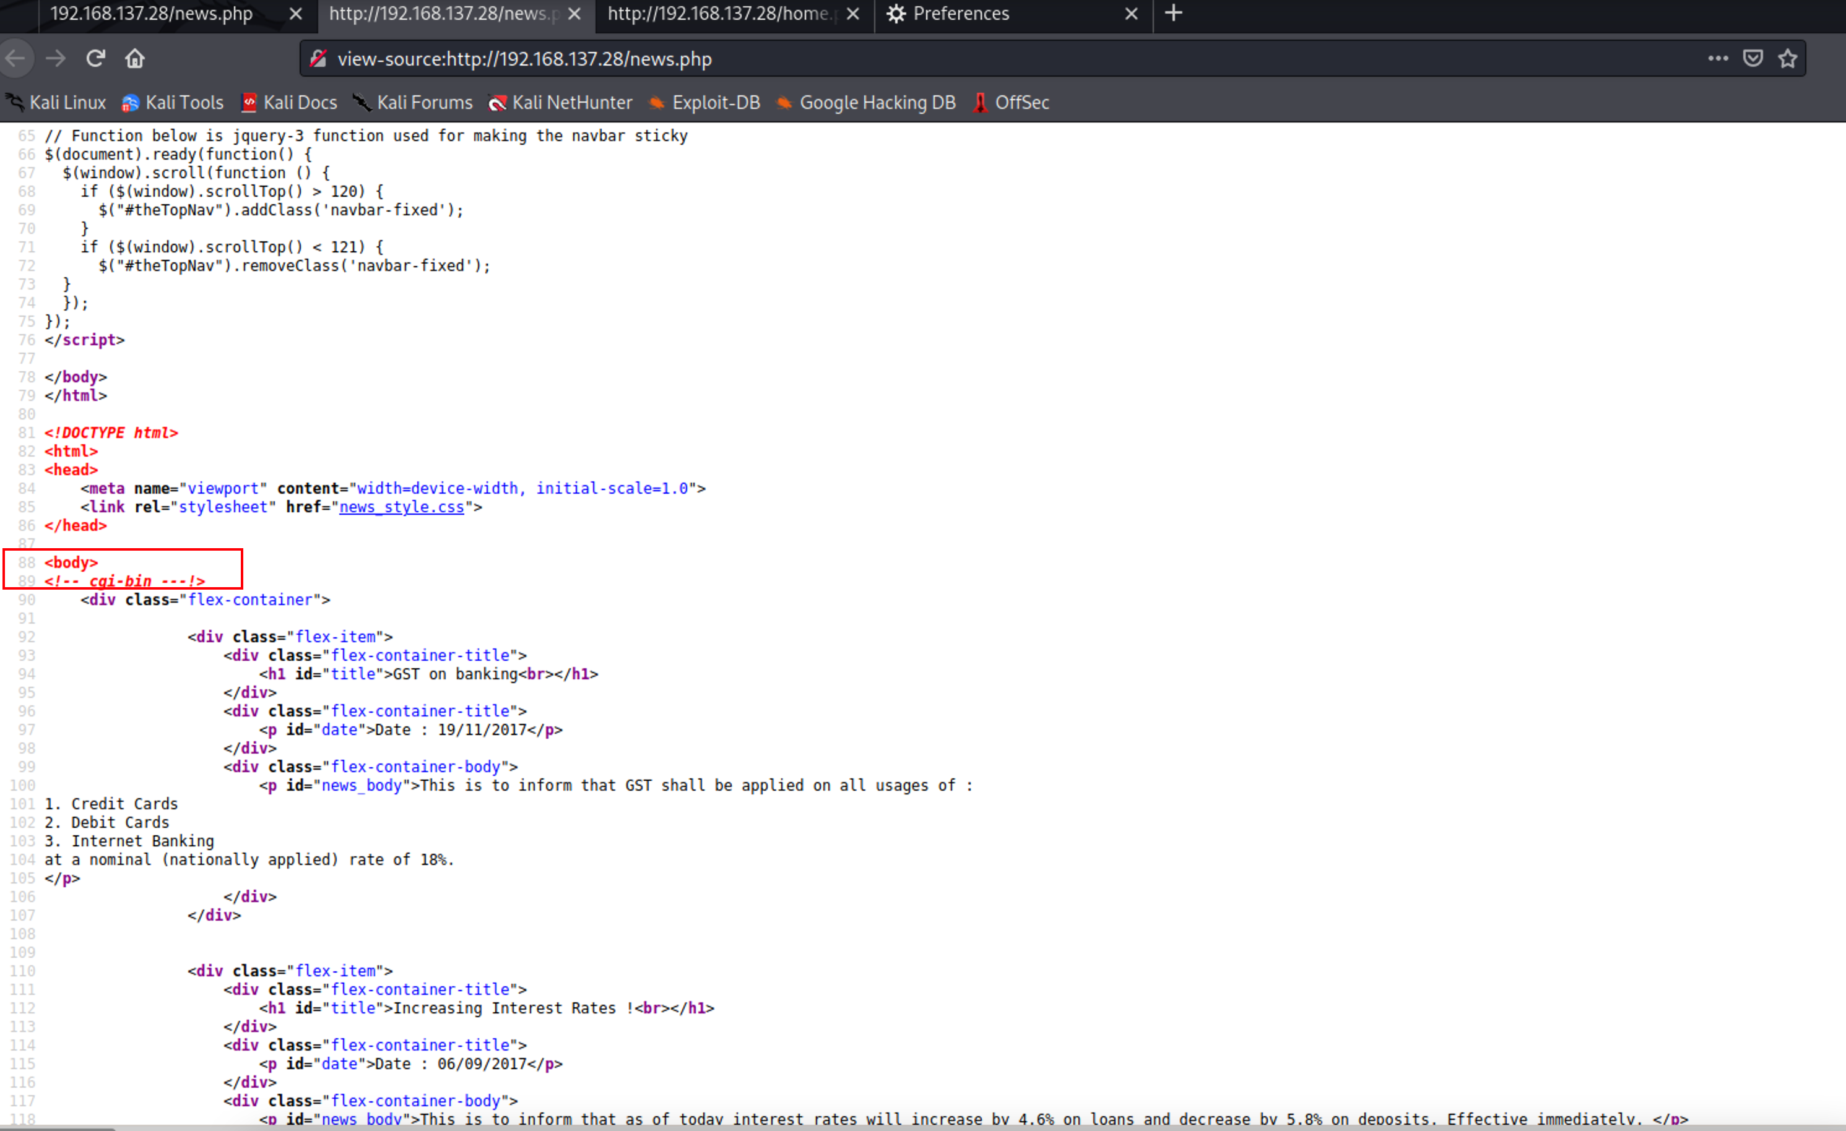Viewport: 1846px width, 1131px height.
Task: Click the 'flex-container' div on line 90
Action: click(206, 600)
